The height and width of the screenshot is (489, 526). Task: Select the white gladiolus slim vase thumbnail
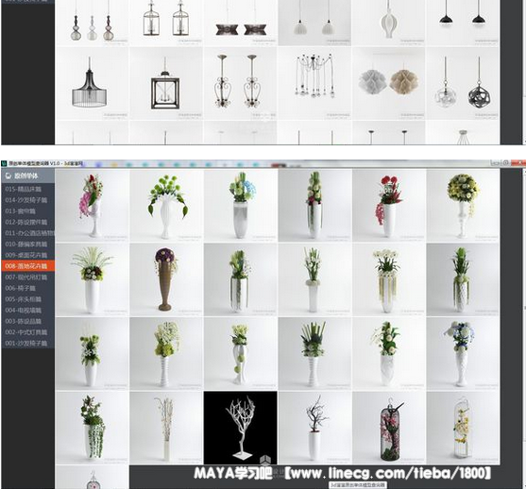point(314,279)
